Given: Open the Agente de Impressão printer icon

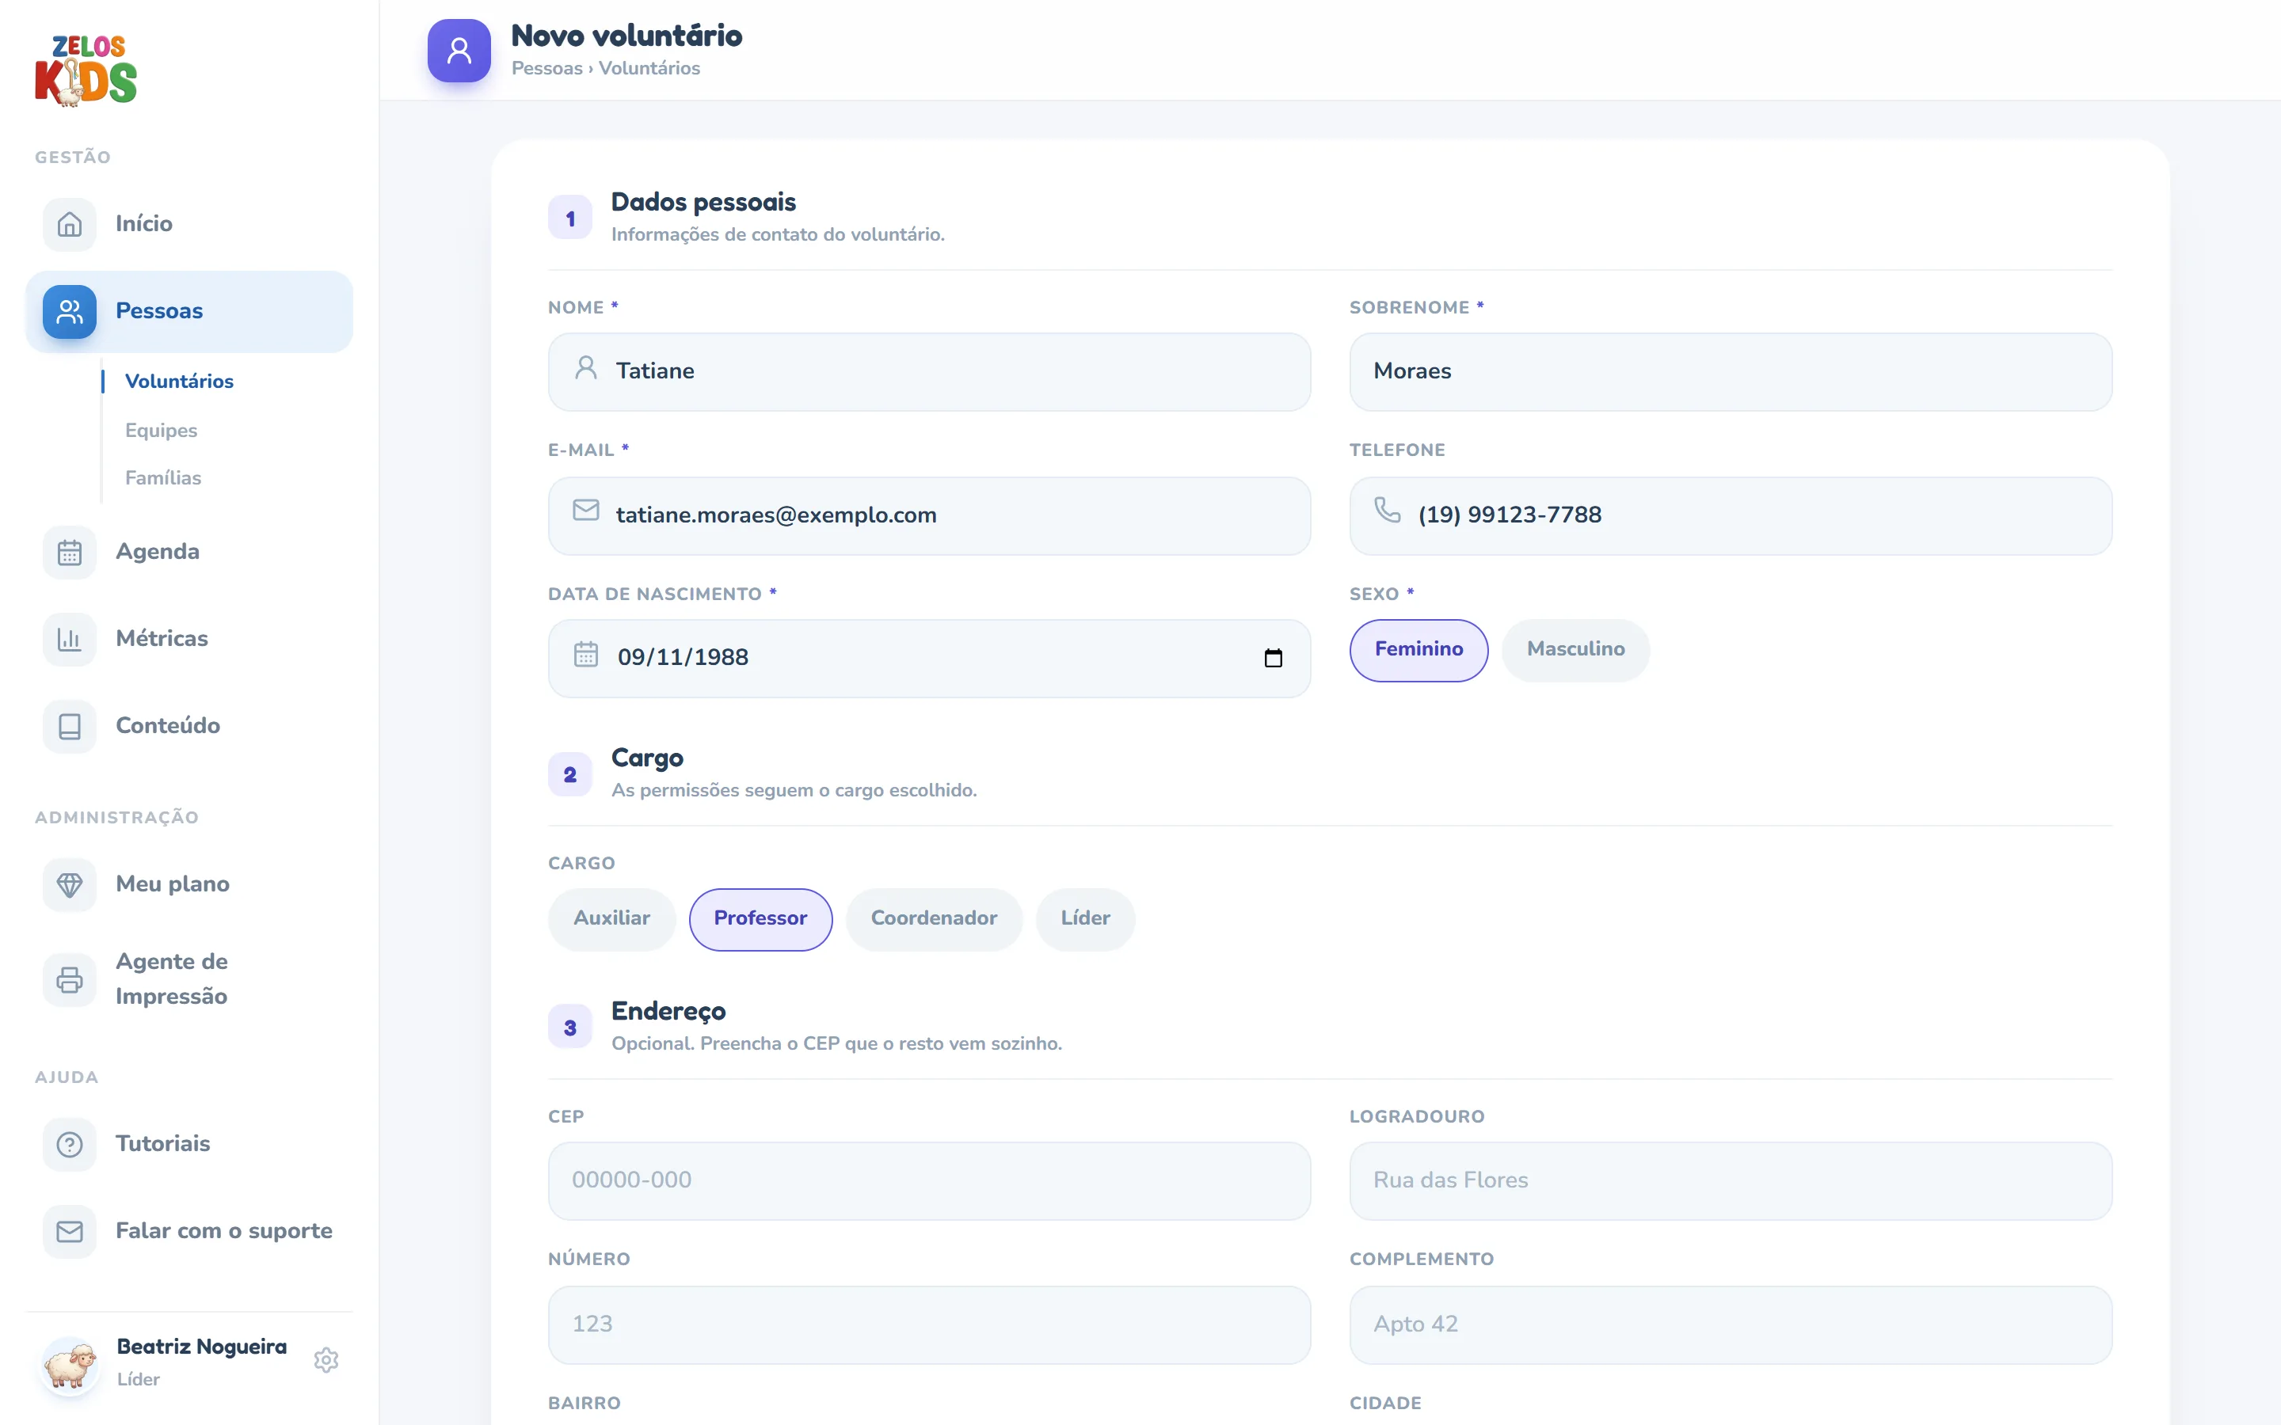Looking at the screenshot, I should tap(70, 979).
